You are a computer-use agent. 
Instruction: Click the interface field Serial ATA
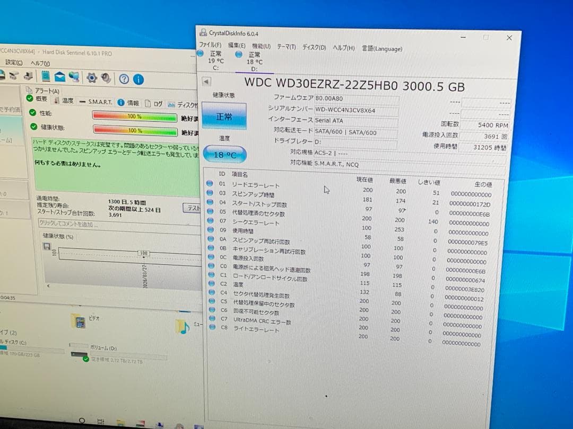(x=357, y=121)
